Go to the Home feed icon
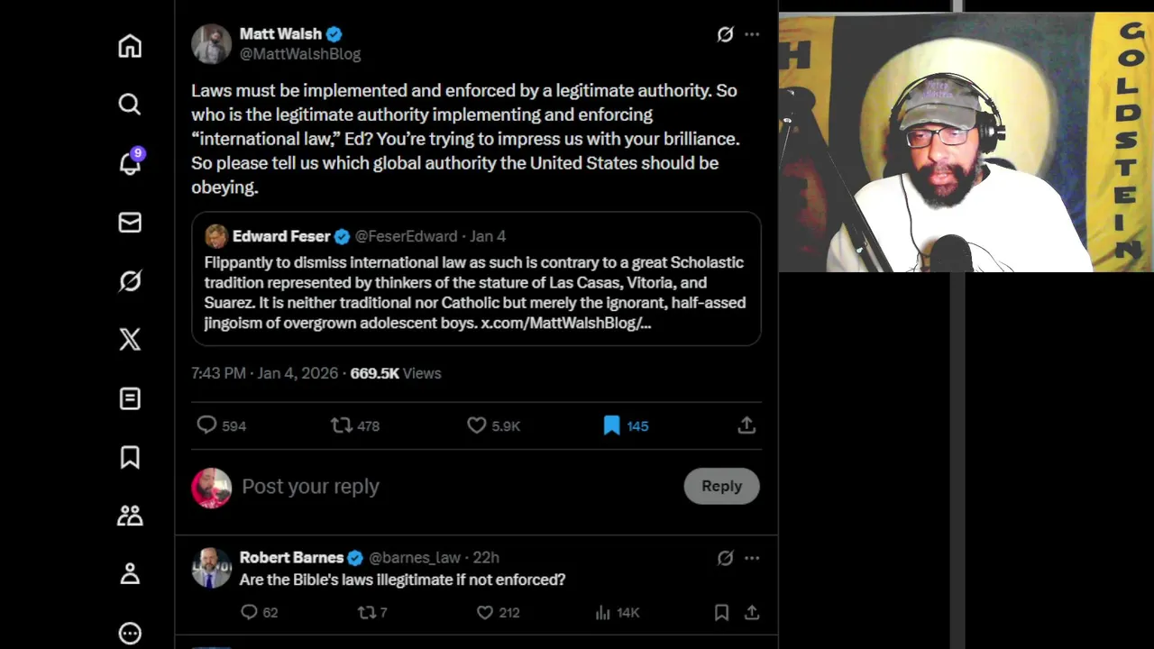1154x649 pixels. (130, 46)
